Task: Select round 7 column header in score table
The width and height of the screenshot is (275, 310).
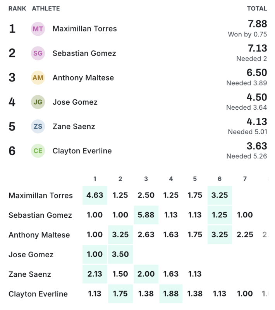Action: pos(245,179)
